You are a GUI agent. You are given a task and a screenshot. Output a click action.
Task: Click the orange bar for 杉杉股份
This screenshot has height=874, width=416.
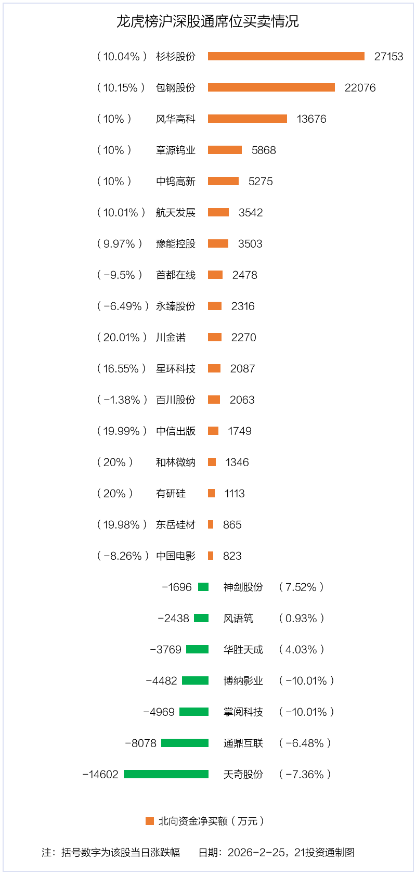(x=286, y=56)
